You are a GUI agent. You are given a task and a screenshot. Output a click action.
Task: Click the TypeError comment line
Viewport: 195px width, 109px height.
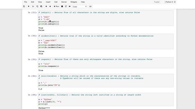(91, 78)
